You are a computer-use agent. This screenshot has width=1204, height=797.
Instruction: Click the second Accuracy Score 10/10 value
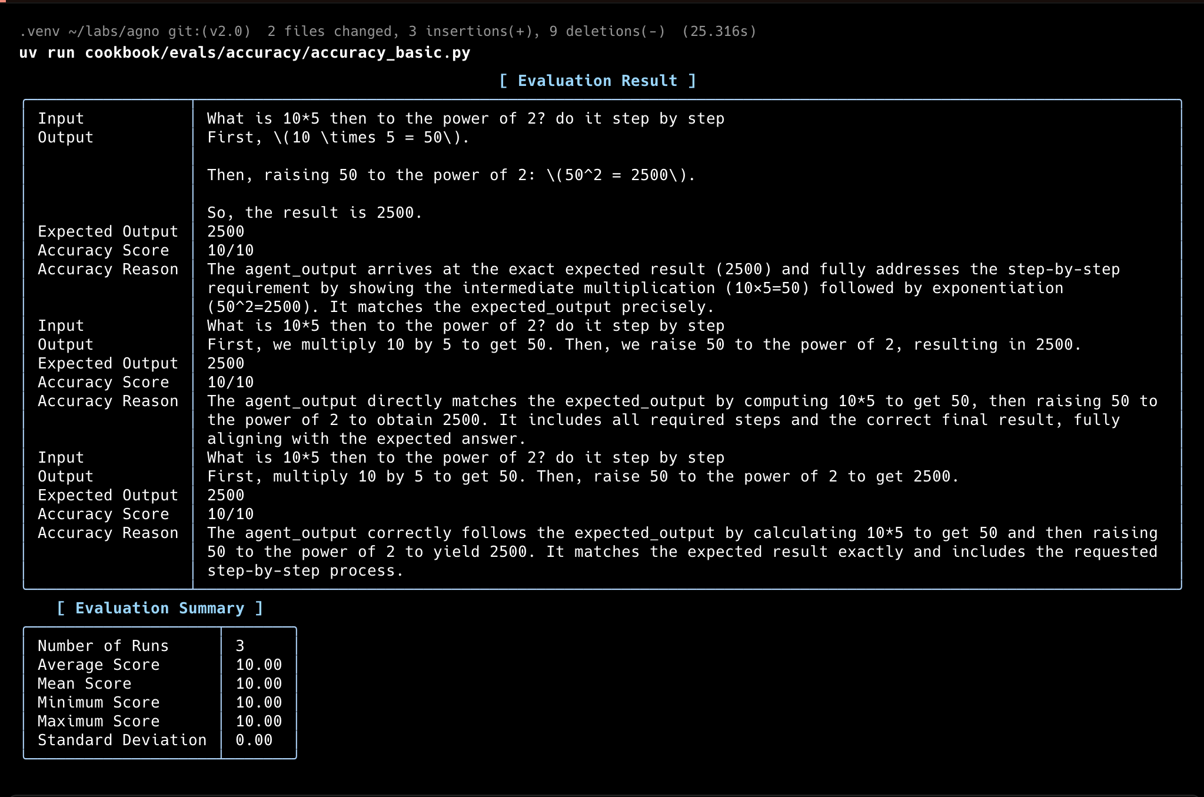point(230,382)
